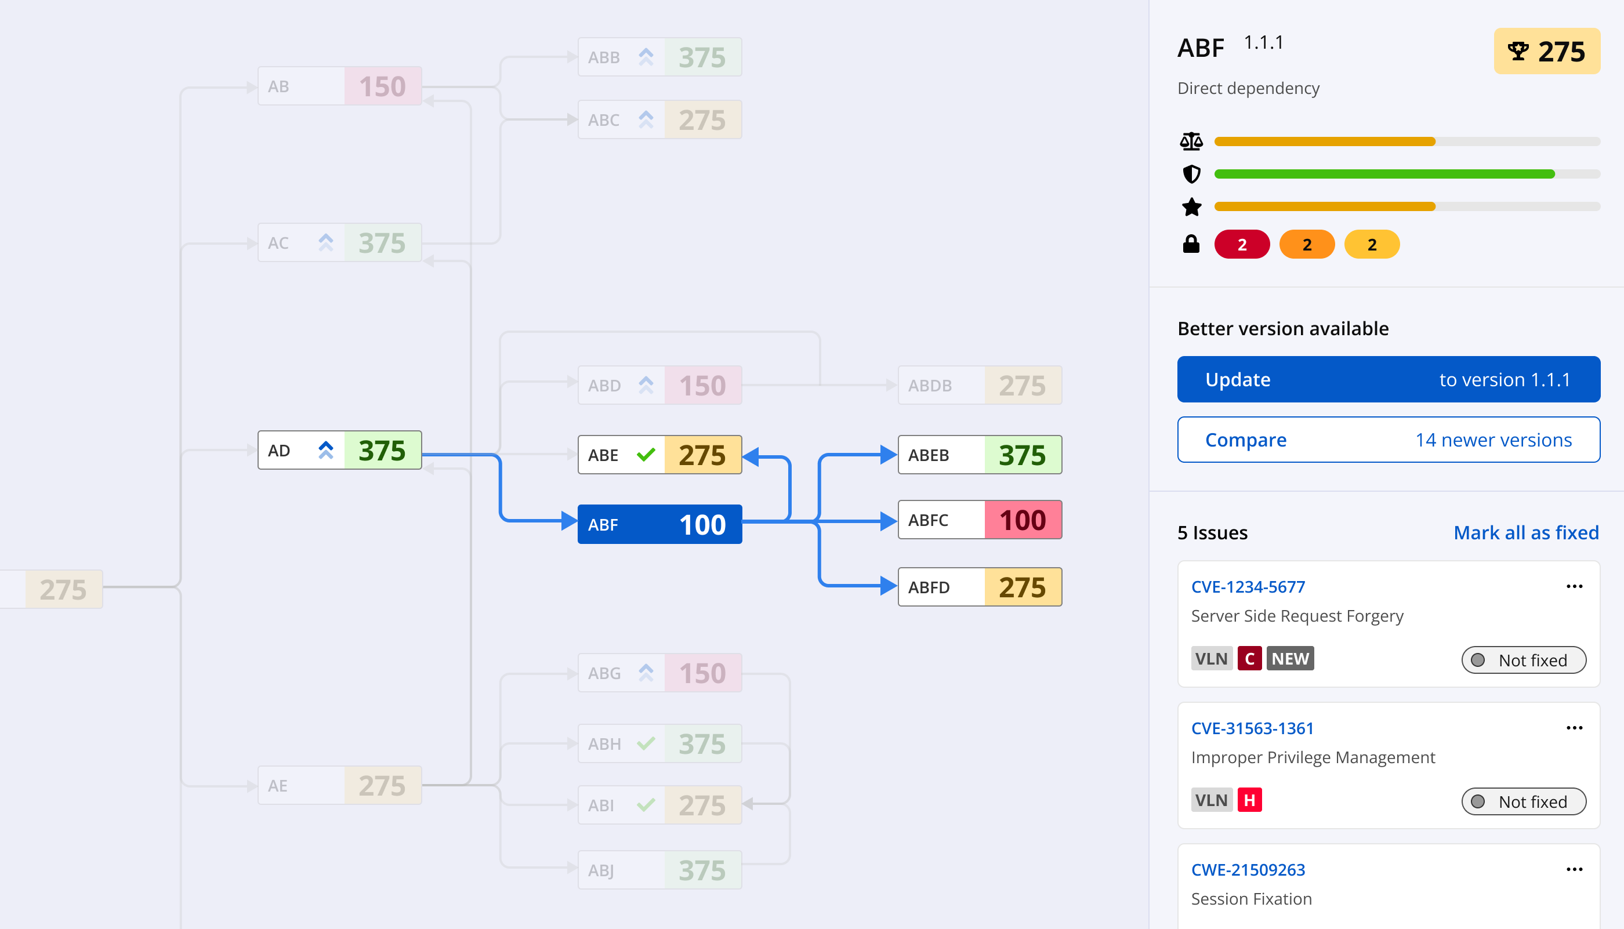Toggle the red critical vulnerability count pill
Viewport: 1624px width, 929px height.
tap(1242, 244)
